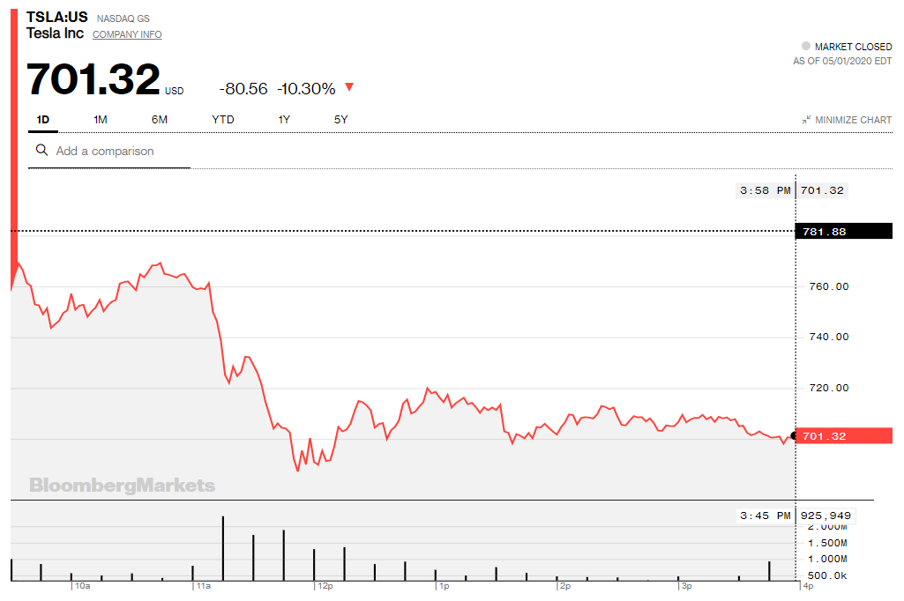Click the minimize chart arrows icon
Image resolution: width=904 pixels, height=601 pixels.
coord(806,120)
